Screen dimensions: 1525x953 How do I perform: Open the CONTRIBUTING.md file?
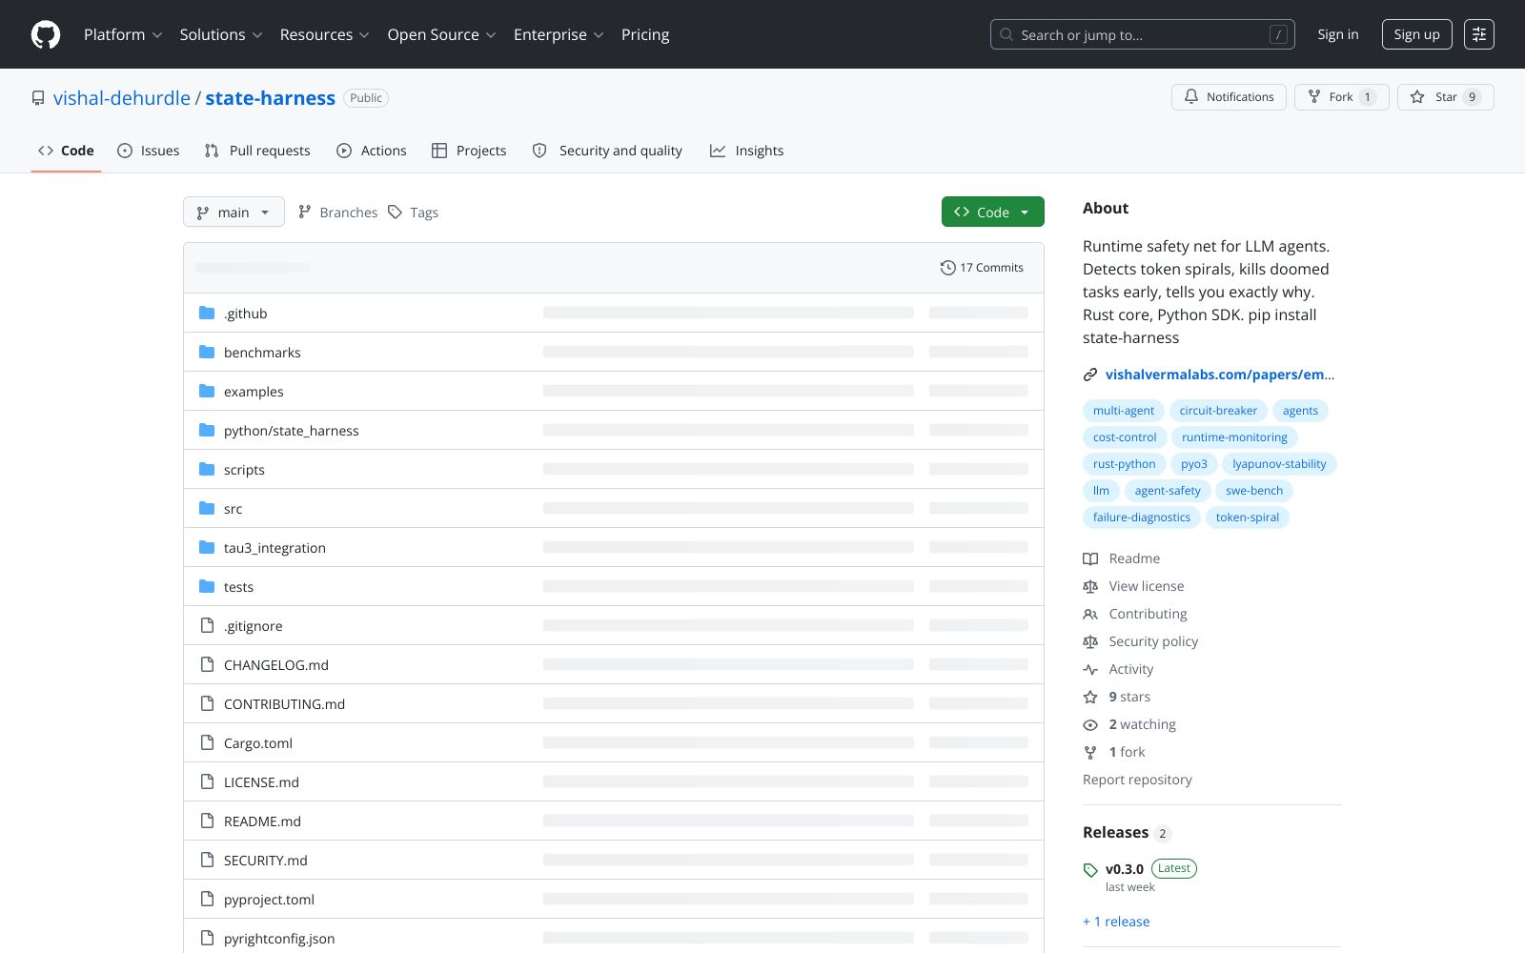tap(284, 704)
